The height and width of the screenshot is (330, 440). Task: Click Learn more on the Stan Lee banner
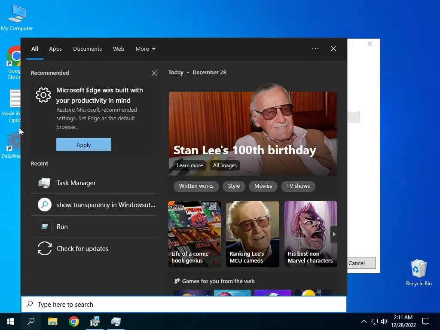(189, 165)
